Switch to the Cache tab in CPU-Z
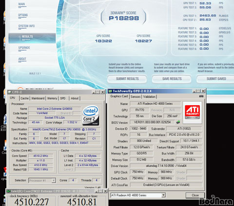 tap(24, 98)
